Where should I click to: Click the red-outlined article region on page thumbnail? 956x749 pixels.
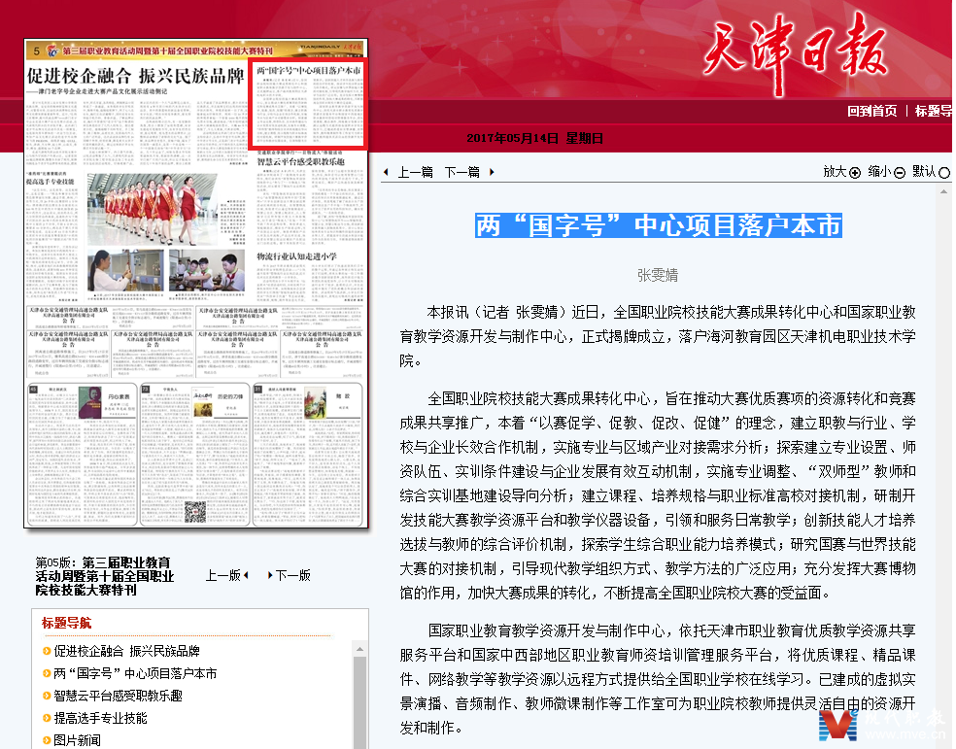click(308, 104)
